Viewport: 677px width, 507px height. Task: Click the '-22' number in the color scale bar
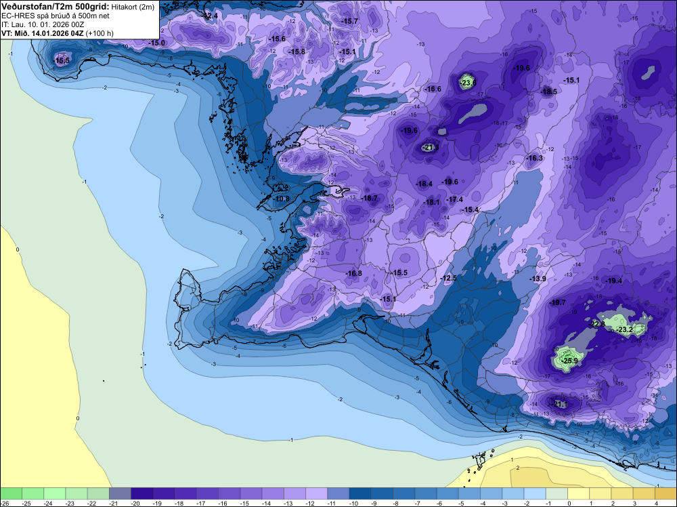click(x=92, y=503)
